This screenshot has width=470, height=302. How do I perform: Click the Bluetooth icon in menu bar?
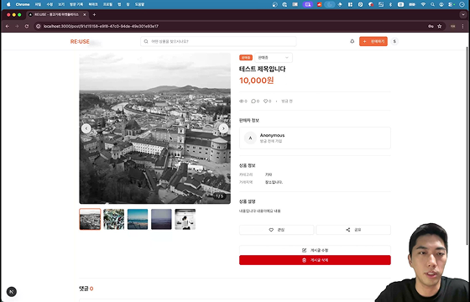390,4
